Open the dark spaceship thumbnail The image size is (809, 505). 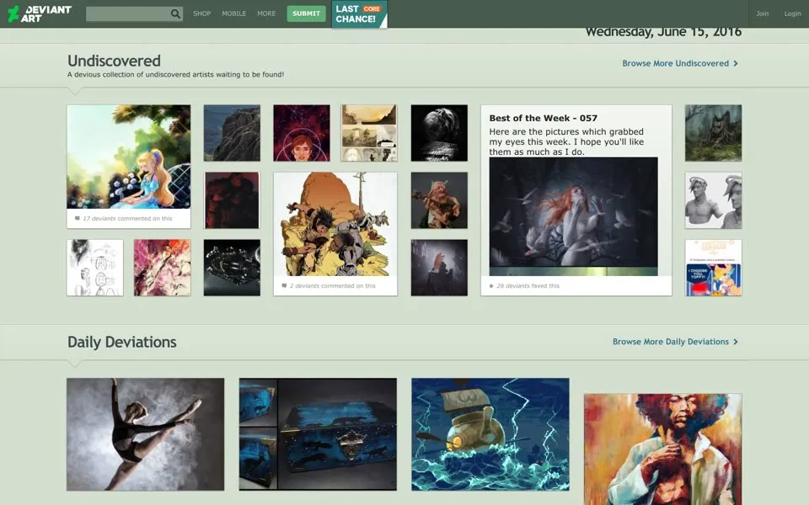(232, 268)
